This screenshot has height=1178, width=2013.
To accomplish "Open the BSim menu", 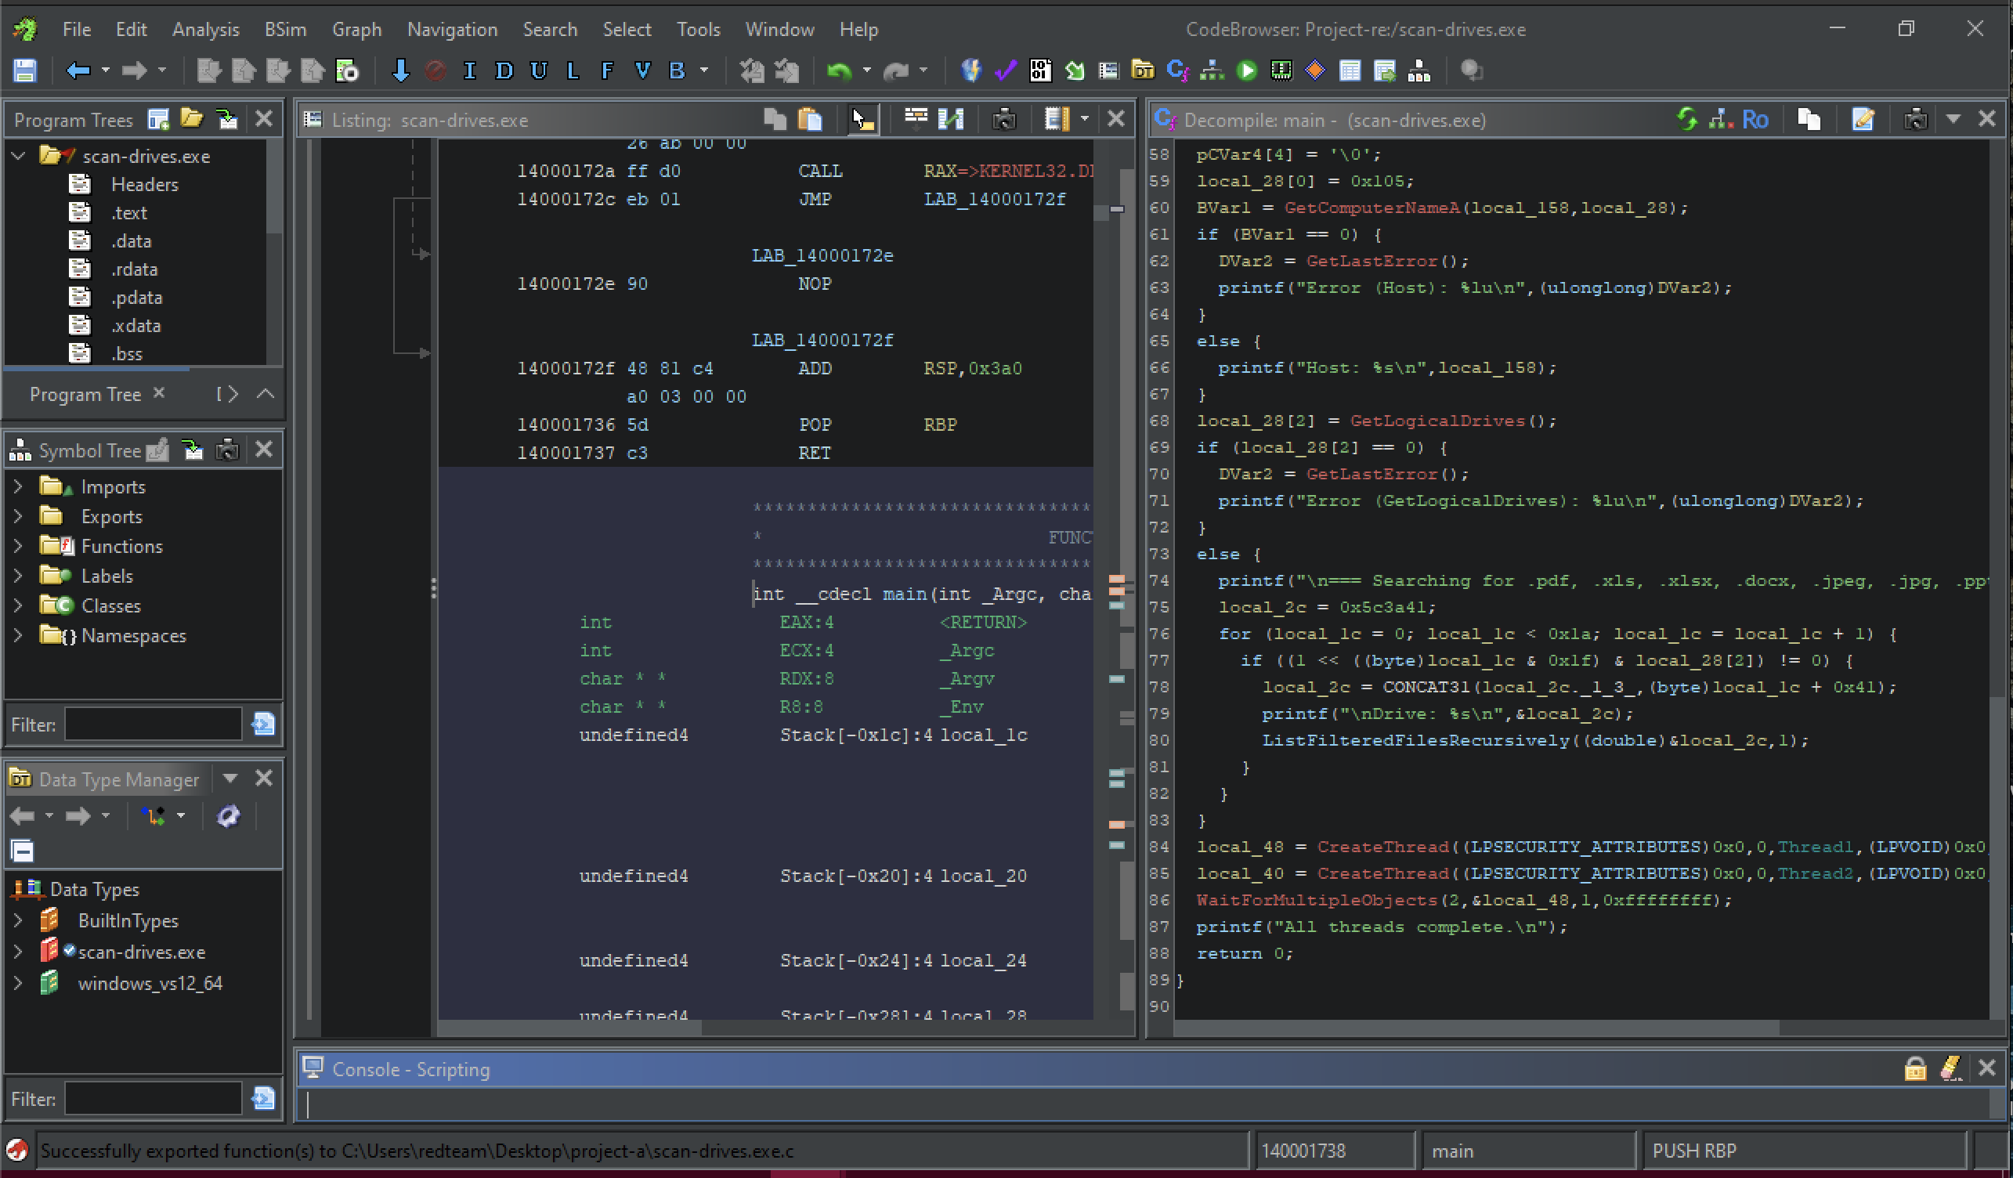I will (x=285, y=30).
